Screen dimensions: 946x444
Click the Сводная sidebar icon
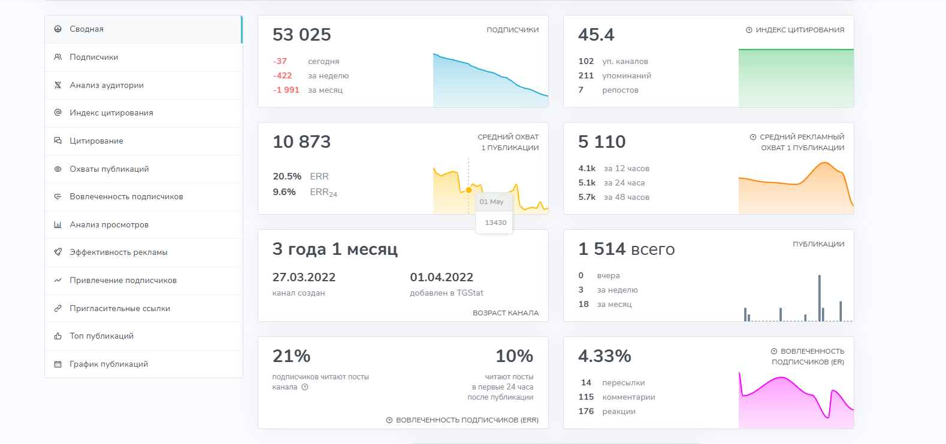click(58, 29)
